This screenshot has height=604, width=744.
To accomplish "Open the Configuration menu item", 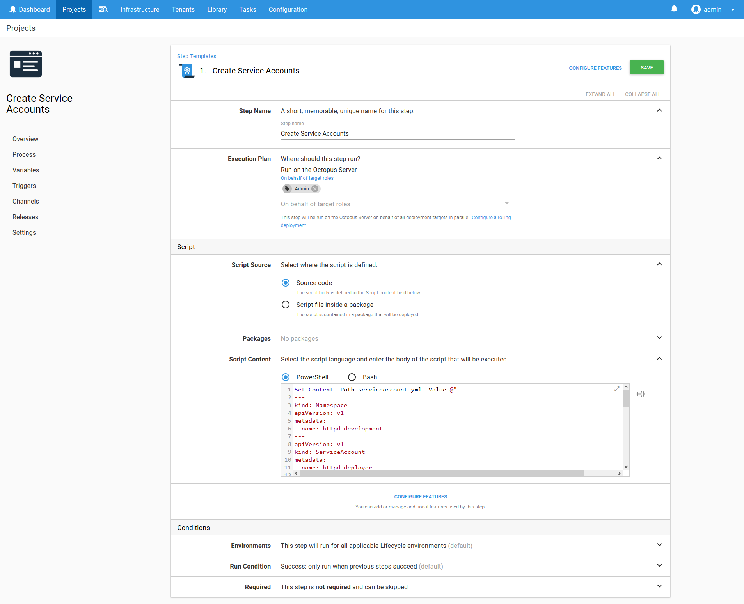I will tap(288, 9).
